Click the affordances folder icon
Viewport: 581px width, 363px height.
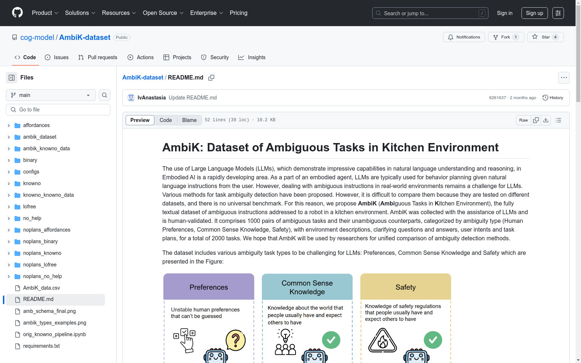point(17,126)
